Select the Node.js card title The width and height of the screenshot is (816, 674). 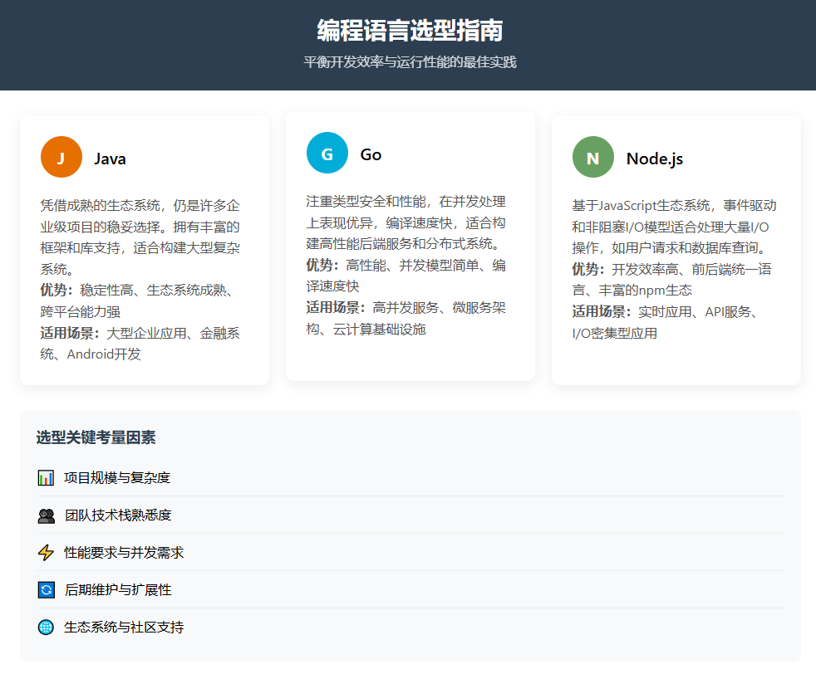click(x=655, y=159)
